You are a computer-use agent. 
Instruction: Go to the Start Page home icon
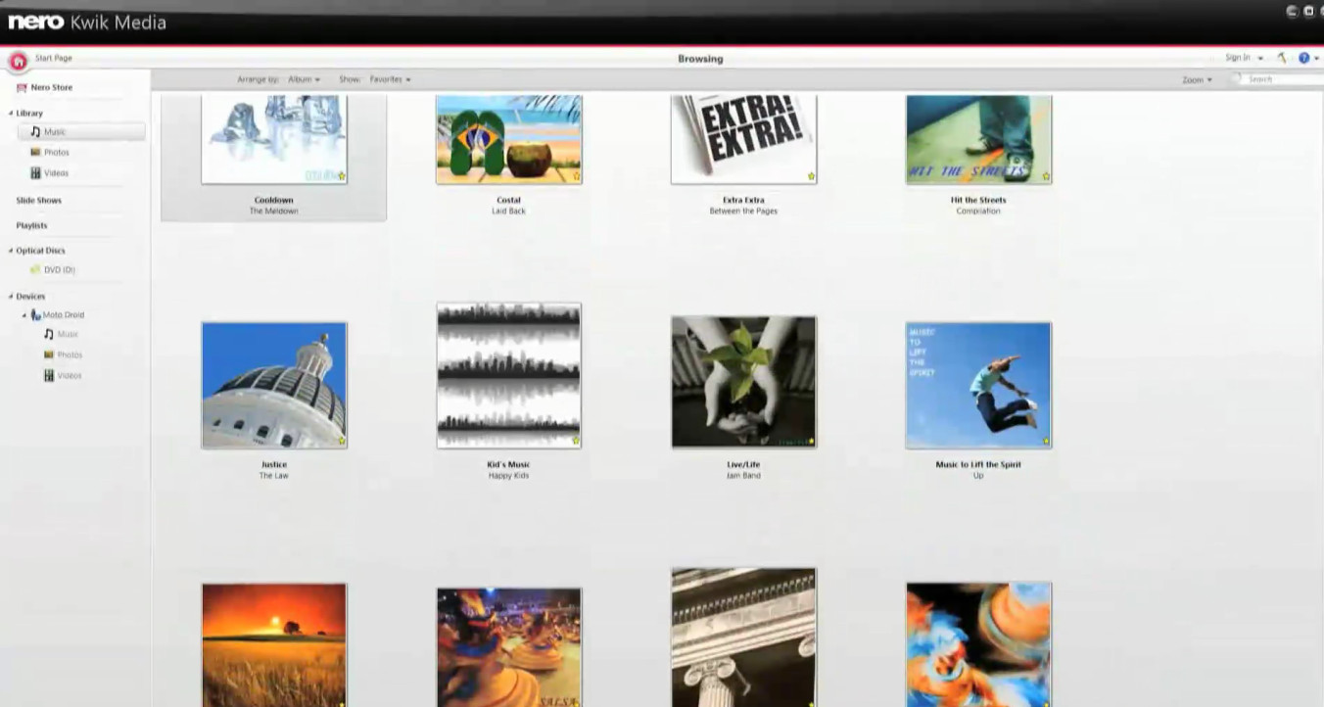pyautogui.click(x=18, y=61)
